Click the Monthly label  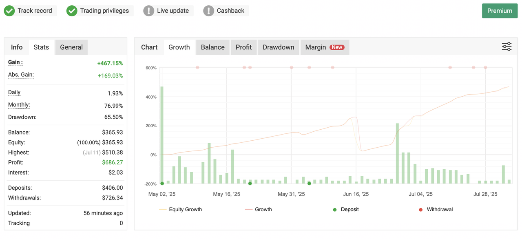[x=19, y=105]
